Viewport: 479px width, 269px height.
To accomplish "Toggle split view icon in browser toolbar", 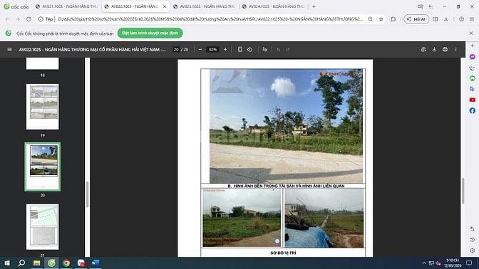I will point(435,19).
